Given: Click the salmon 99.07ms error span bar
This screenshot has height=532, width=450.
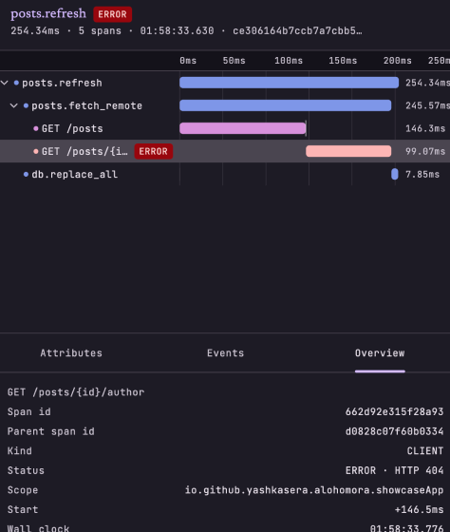Looking at the screenshot, I should tap(348, 151).
